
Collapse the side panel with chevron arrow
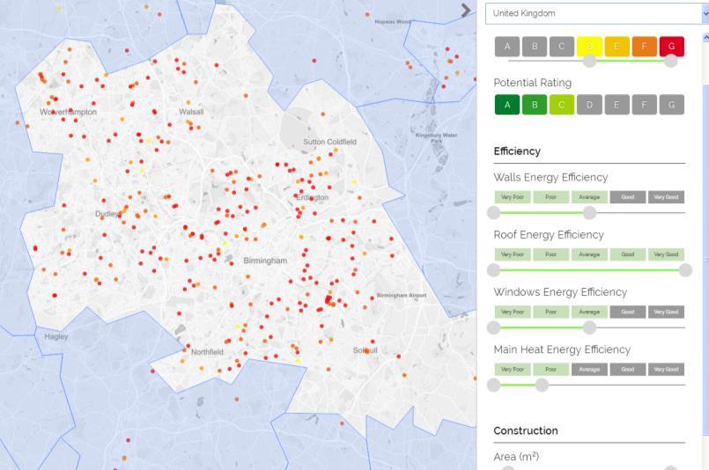466,11
